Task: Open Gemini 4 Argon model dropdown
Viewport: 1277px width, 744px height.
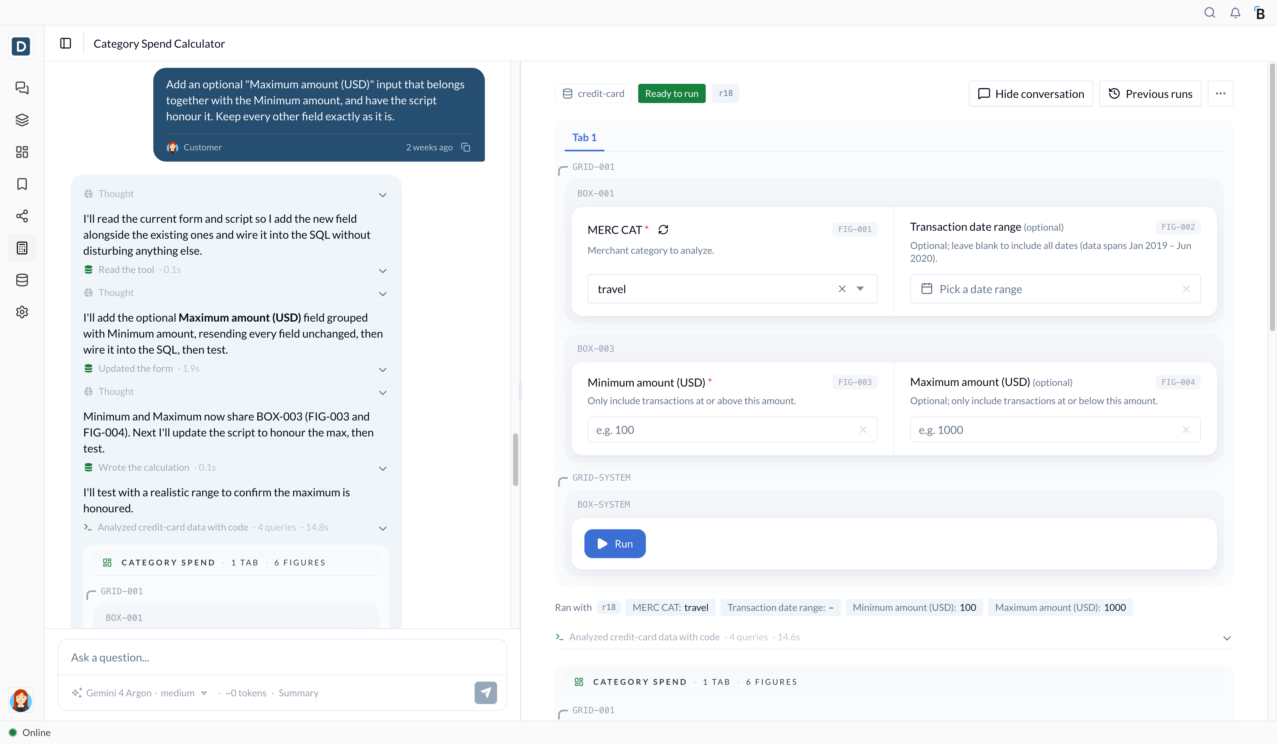Action: click(x=140, y=693)
